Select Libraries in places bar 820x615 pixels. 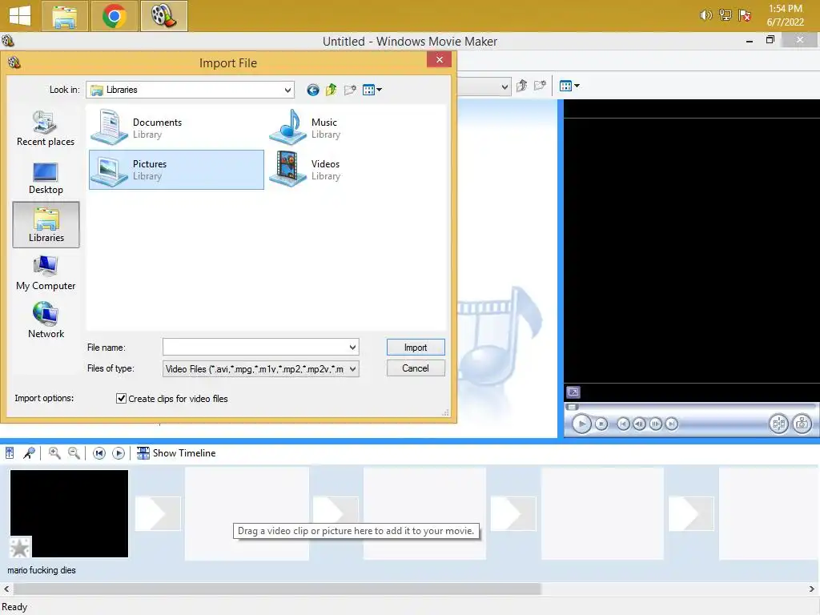[46, 225]
